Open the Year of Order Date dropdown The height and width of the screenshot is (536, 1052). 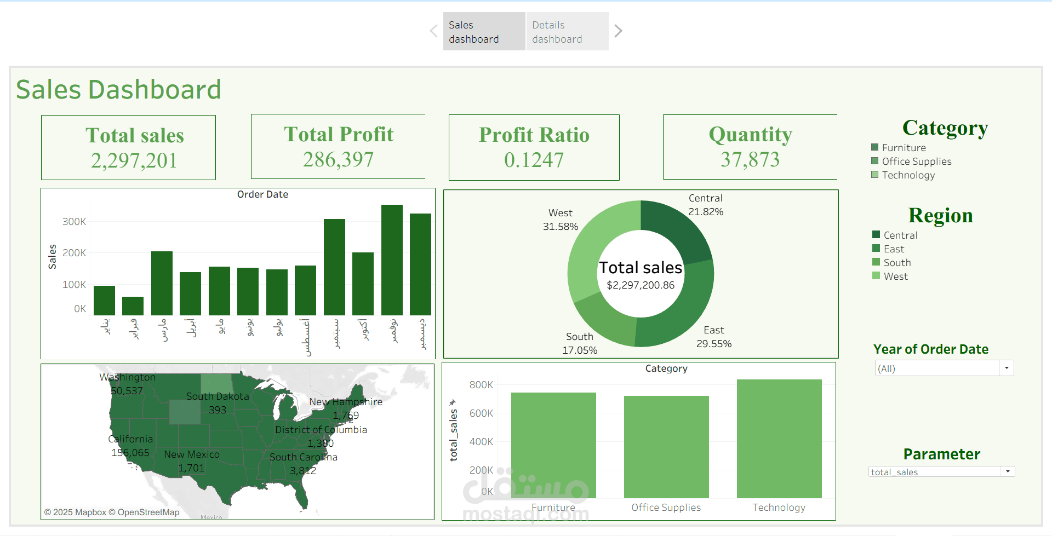pos(1007,368)
